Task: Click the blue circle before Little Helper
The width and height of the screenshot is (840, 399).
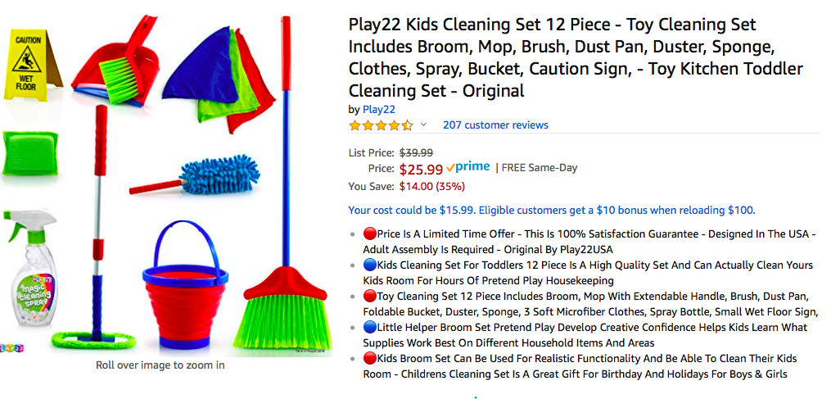Action: click(x=369, y=328)
